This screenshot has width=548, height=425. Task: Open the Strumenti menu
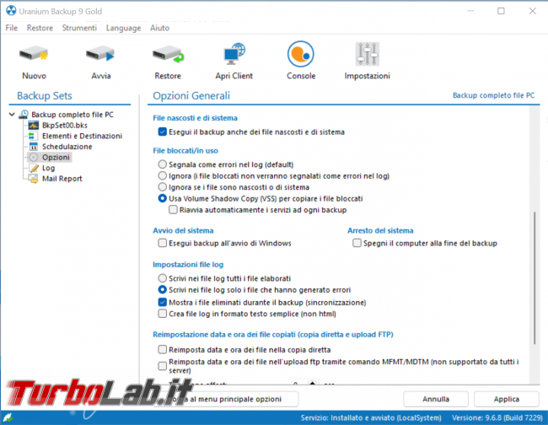[x=79, y=28]
